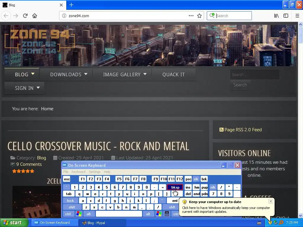Toggle the browser sidebar view

point(286,16)
